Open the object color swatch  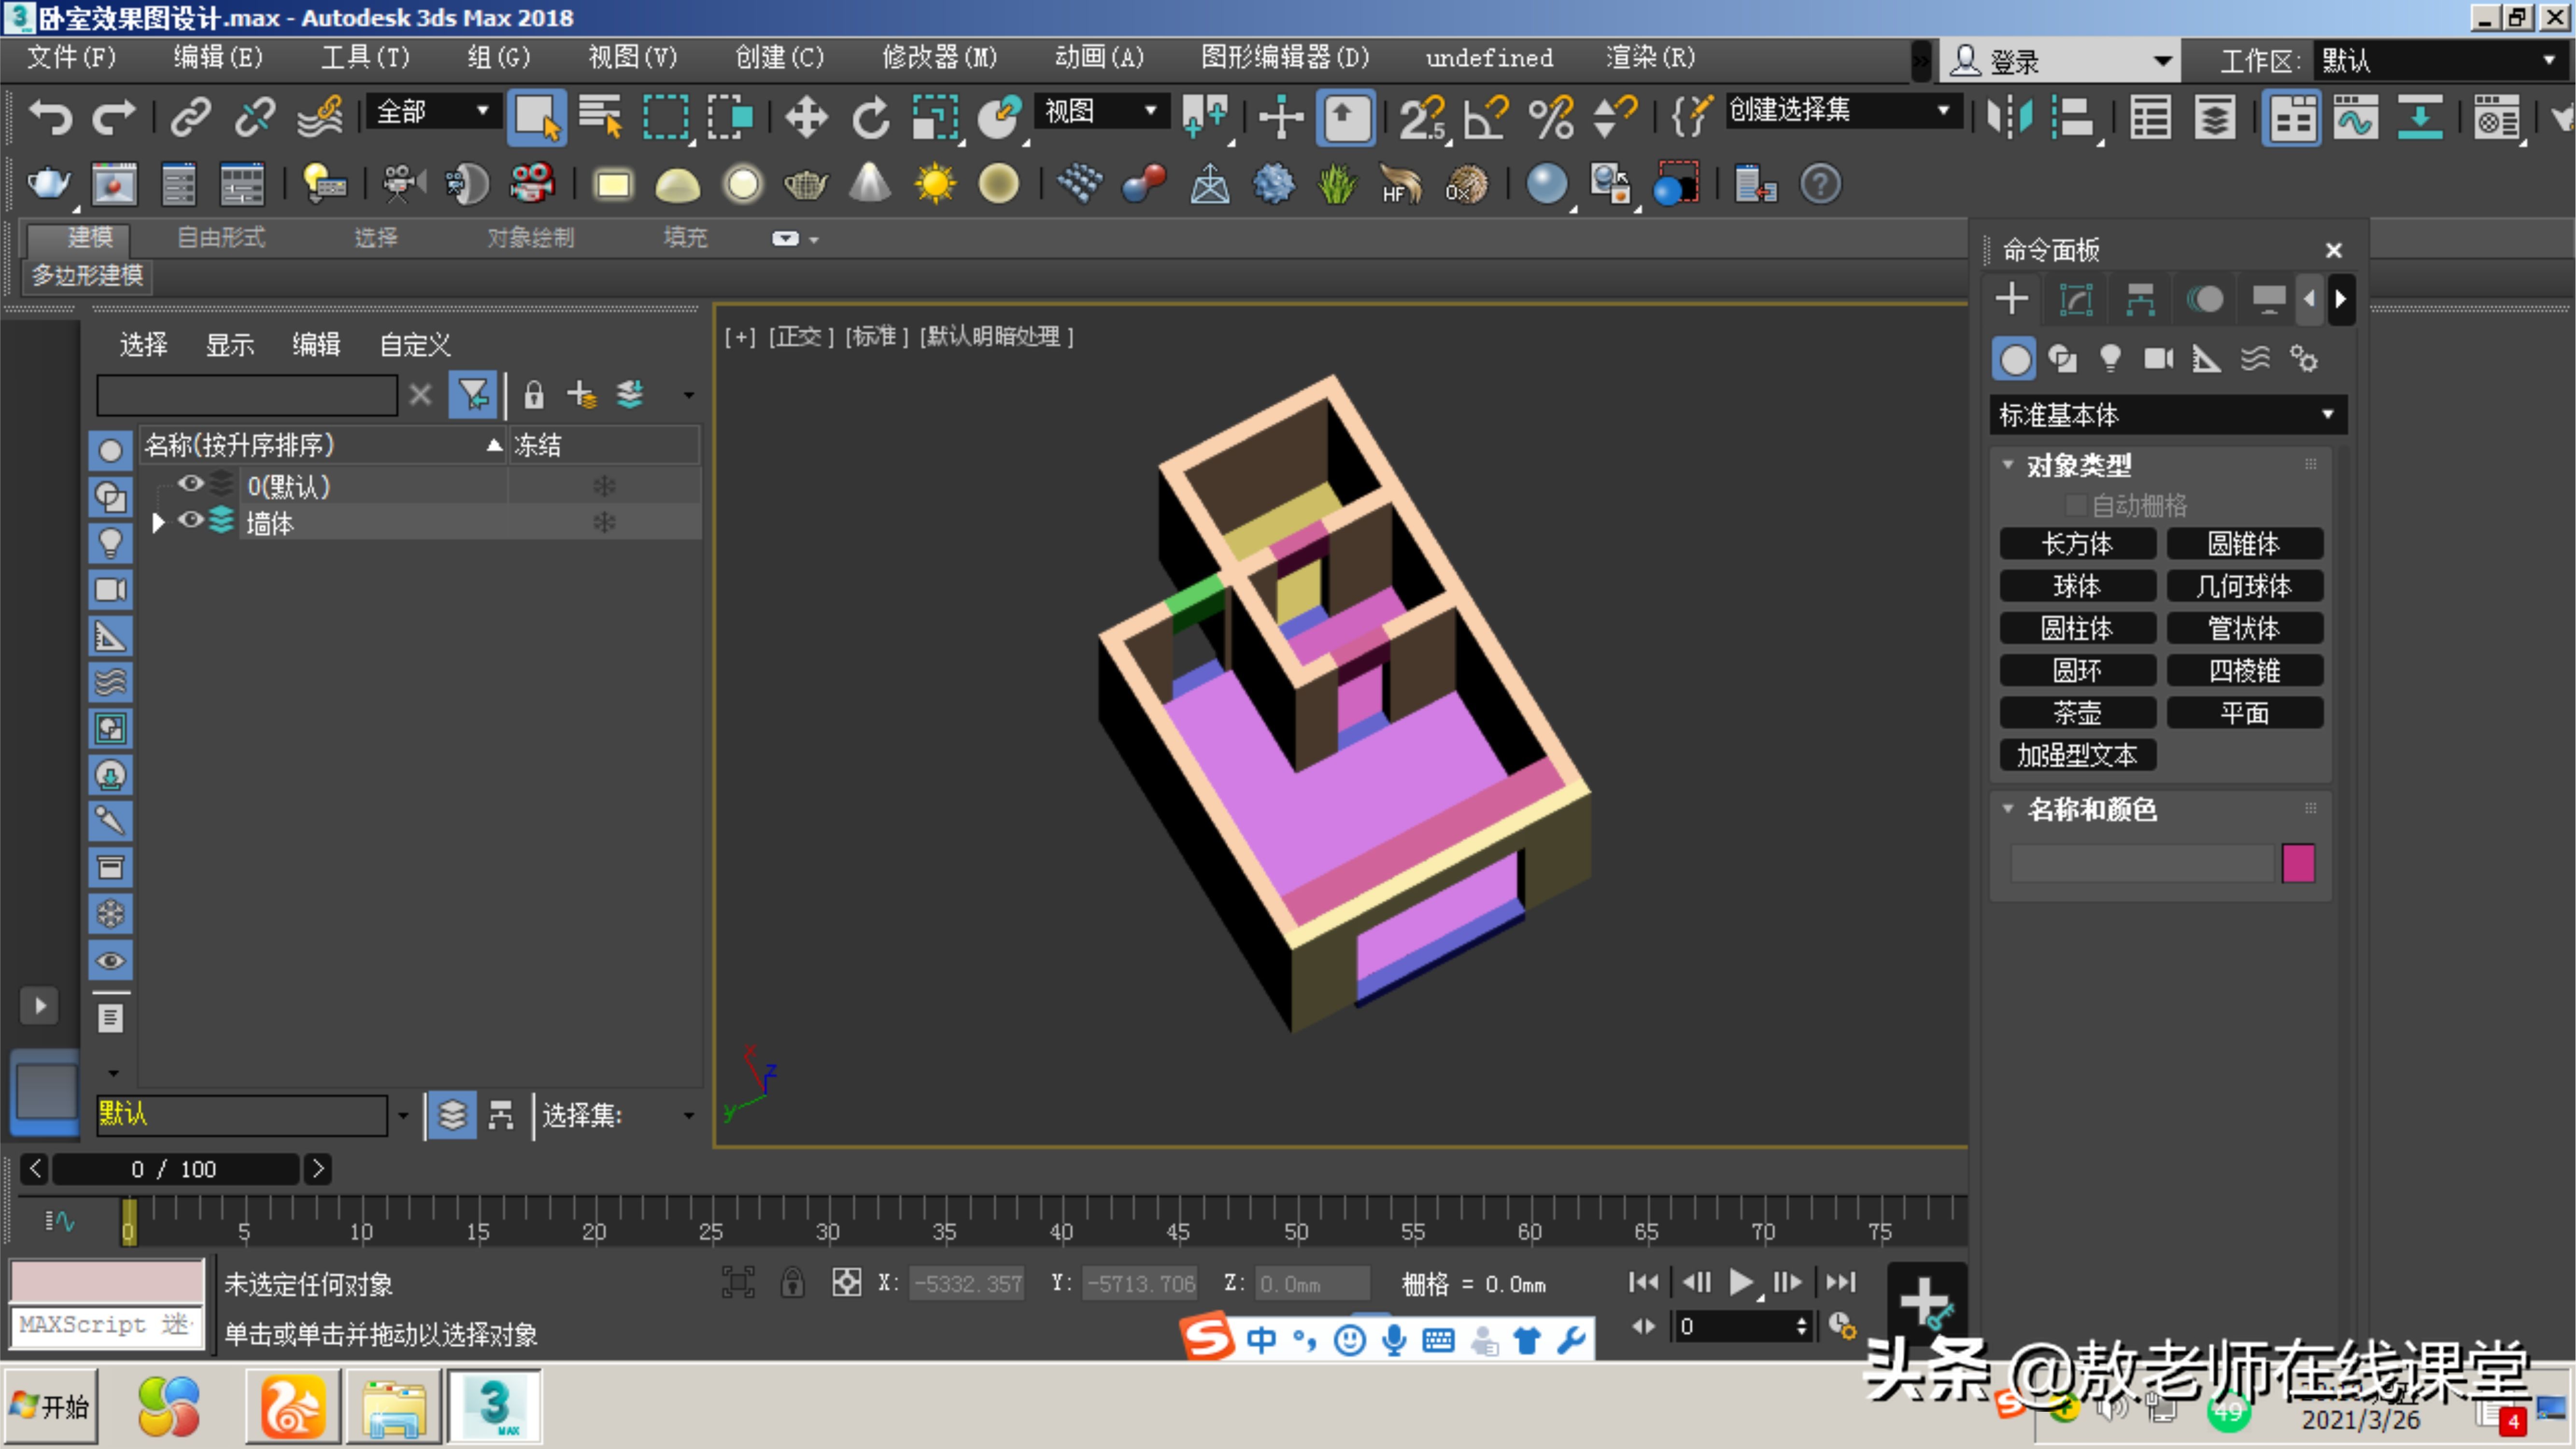point(2299,863)
